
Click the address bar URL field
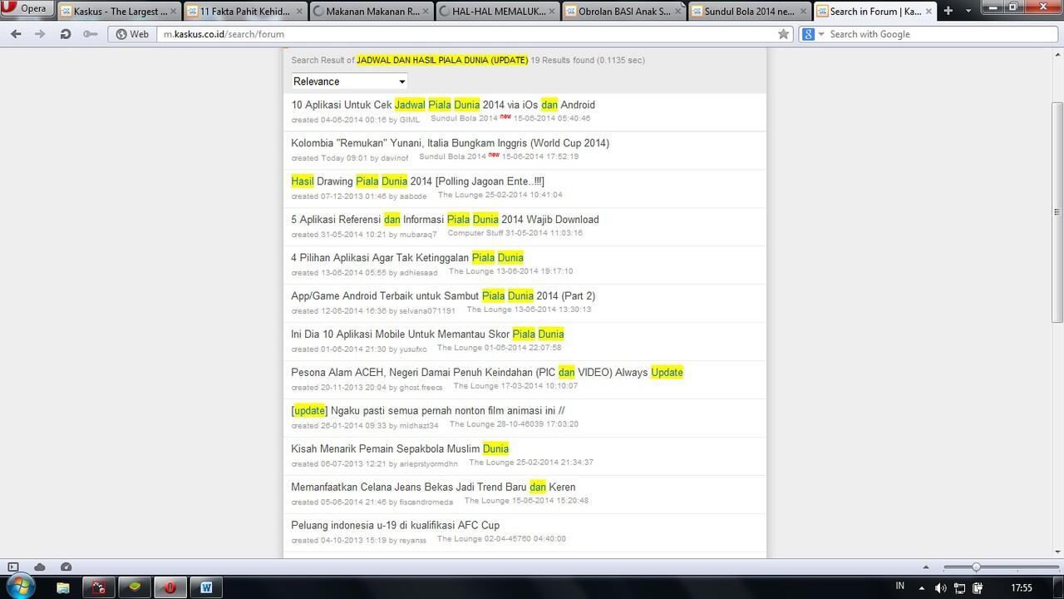point(465,34)
